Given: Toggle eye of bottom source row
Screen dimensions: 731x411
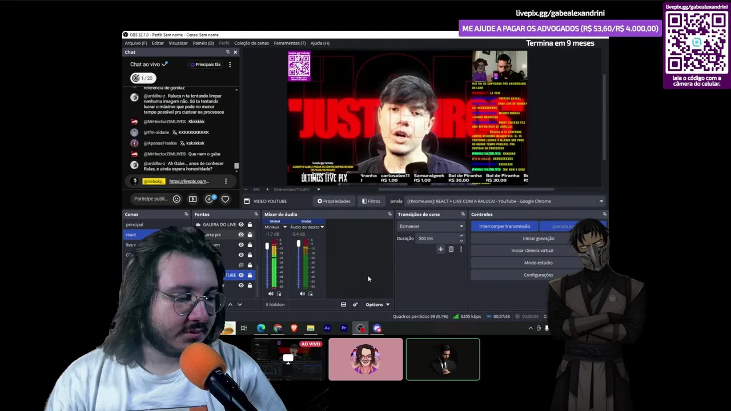Looking at the screenshot, I should coord(241,285).
